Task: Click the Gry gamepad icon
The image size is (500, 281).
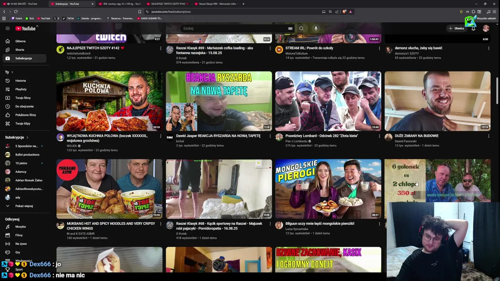Action: coord(7,252)
